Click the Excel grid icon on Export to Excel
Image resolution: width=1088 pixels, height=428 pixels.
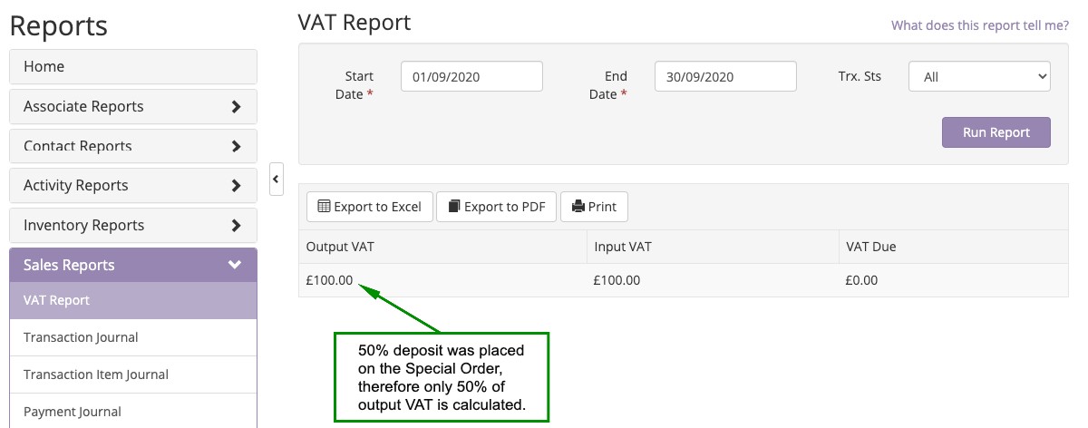(x=324, y=207)
